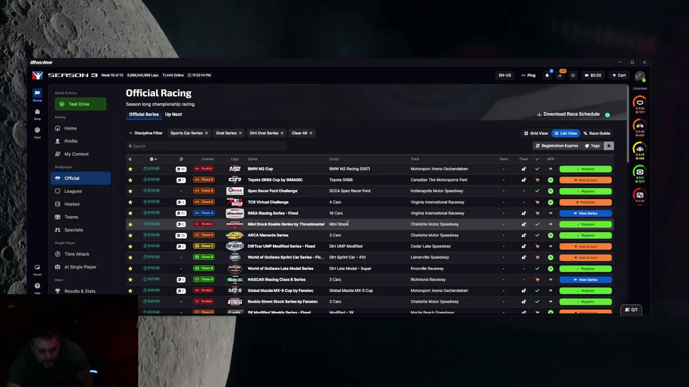
Task: Click the iRacing logo in the header
Action: 37,75
